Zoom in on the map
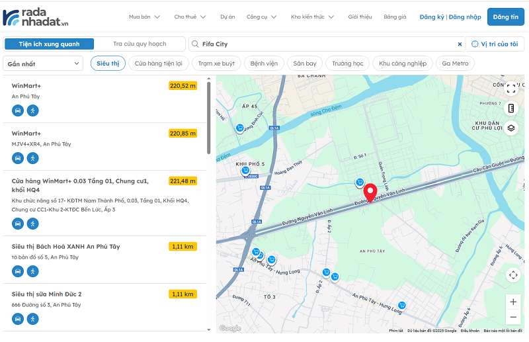The image size is (529, 342). (x=513, y=302)
